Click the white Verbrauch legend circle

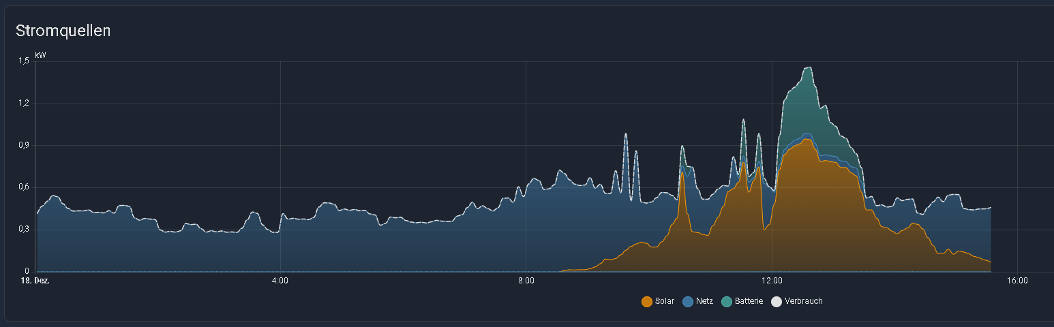click(x=777, y=301)
